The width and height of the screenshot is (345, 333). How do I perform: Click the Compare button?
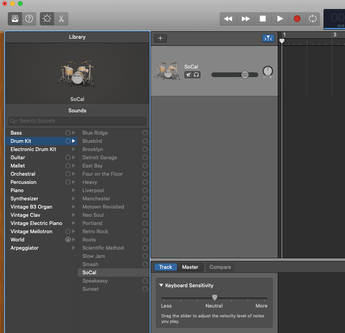tap(220, 267)
